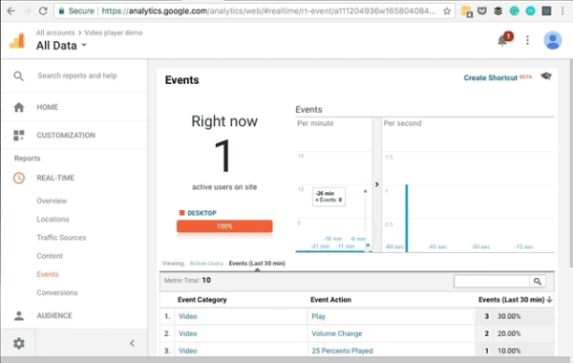This screenshot has width=573, height=363.
Task: Click the green circular extension icon
Action: pos(514,11)
